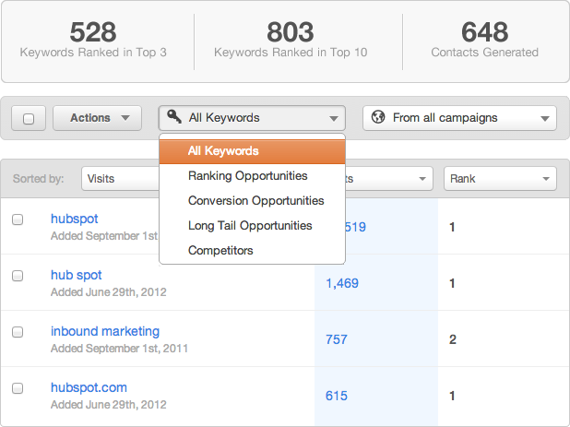
Task: Choose Ranking Opportunities from menu
Action: [x=252, y=176]
